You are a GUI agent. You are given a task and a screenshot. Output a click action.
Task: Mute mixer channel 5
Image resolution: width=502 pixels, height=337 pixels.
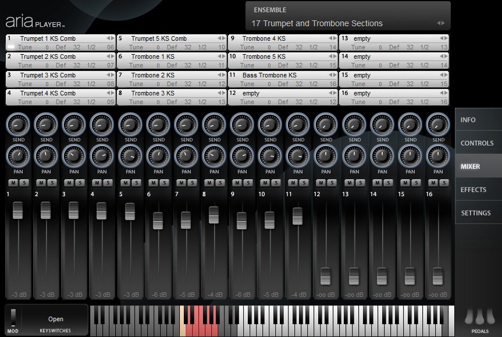126,183
